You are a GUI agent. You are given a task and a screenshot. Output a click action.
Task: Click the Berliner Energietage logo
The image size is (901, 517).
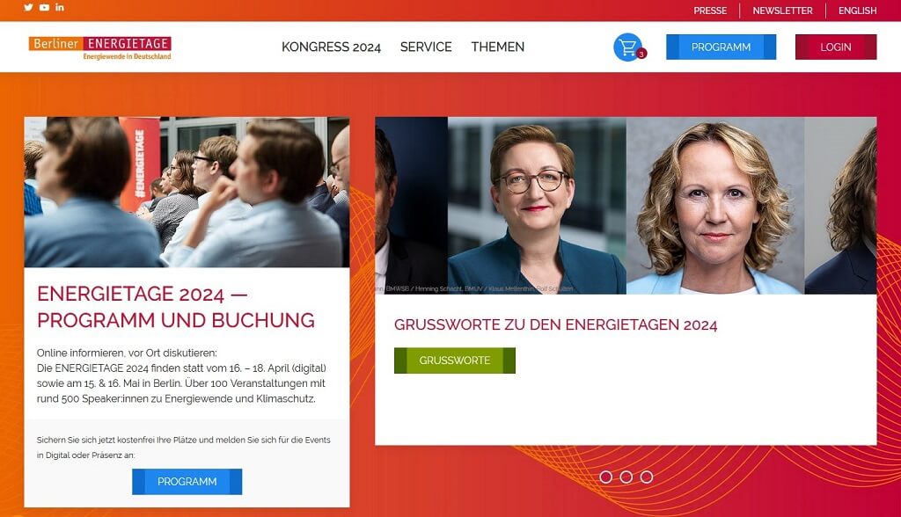coord(100,47)
